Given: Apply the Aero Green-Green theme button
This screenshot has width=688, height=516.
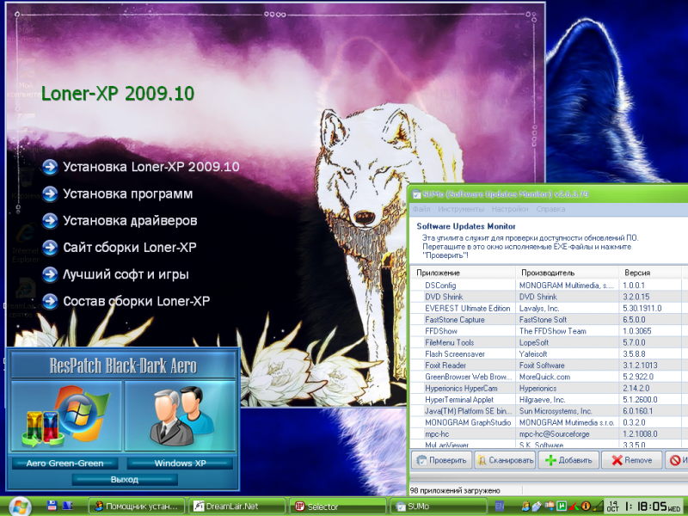Looking at the screenshot, I should coord(64,464).
